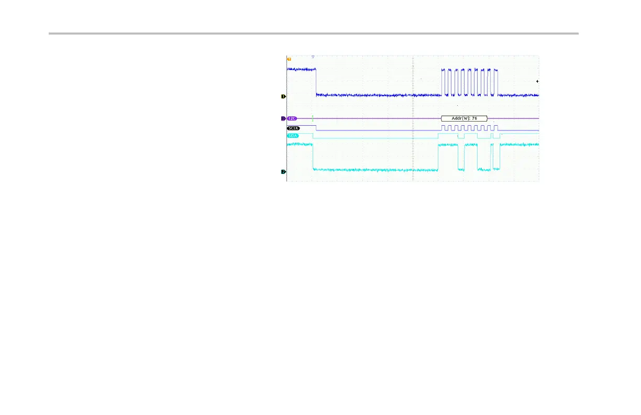Click the green I2C start bracket marker
This screenshot has width=641, height=415.
(x=313, y=118)
